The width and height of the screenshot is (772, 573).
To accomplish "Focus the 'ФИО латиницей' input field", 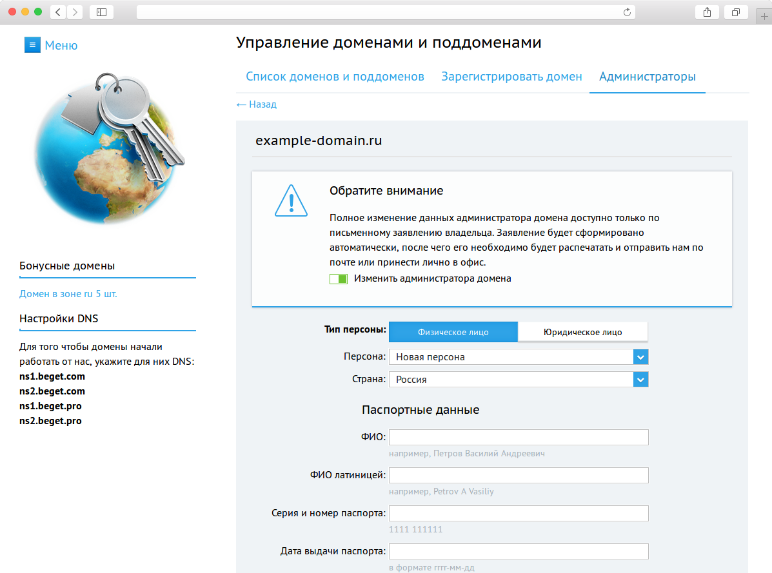I will coord(519,475).
